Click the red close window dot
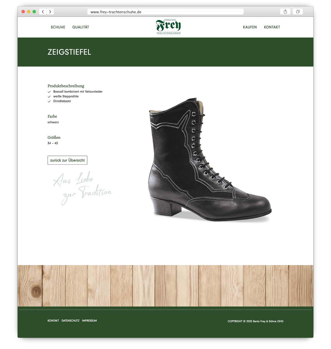This screenshot has width=331, height=349. point(23,12)
